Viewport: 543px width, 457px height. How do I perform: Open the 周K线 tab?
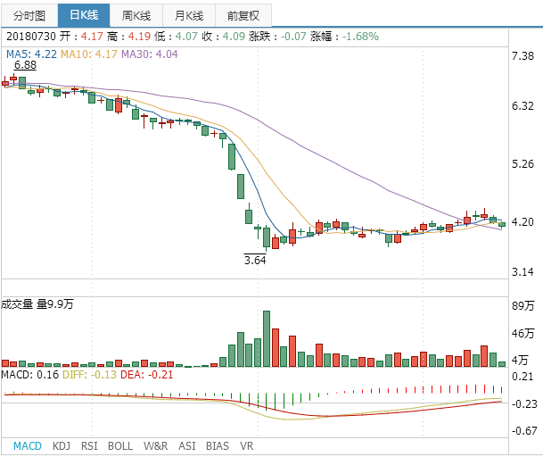(x=136, y=15)
